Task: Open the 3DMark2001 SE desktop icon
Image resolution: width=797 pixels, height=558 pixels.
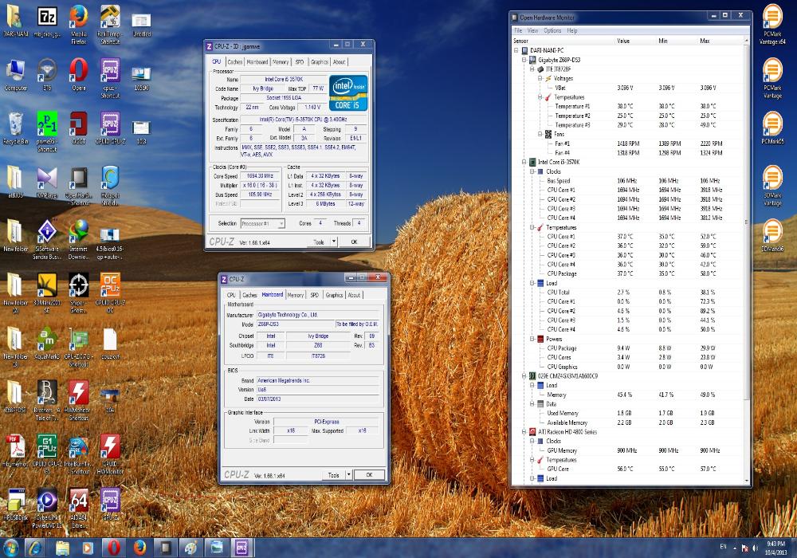Action: pyautogui.click(x=47, y=293)
